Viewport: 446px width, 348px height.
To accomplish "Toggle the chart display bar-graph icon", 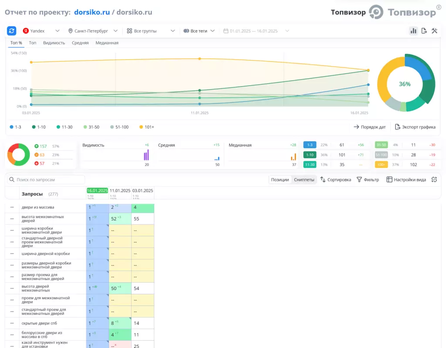I will coord(413,31).
